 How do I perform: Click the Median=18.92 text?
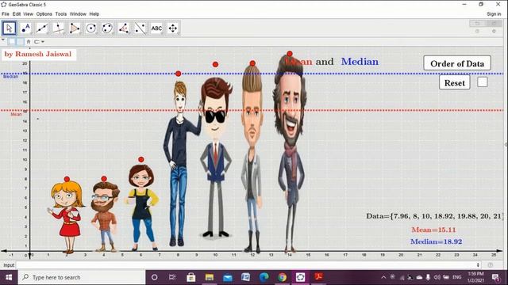(x=436, y=241)
